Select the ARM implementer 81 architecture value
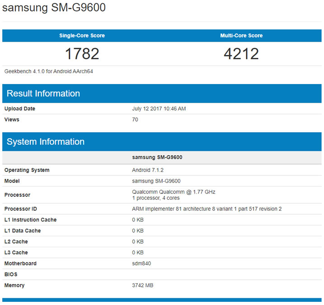Viewport: 324px width, 305px height. tap(207, 209)
